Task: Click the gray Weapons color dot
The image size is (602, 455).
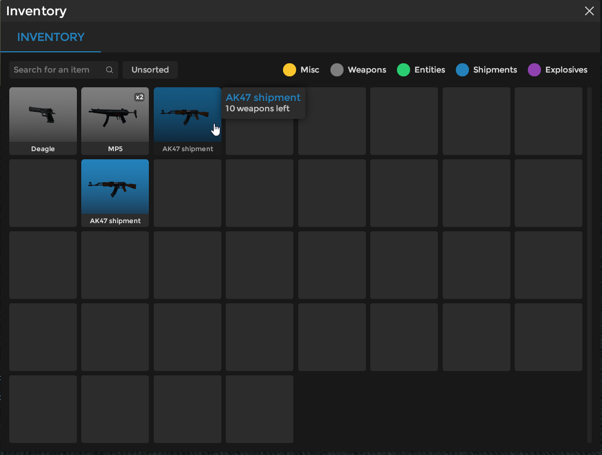Action: 336,70
